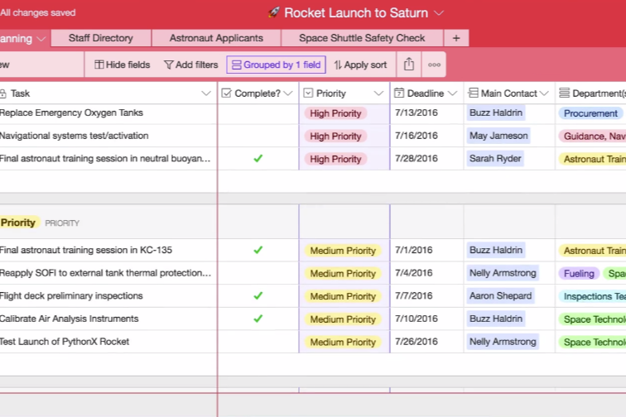This screenshot has height=417, width=626.
Task: Check Complete for Replace Emergency Oxygen Tanks
Action: pos(258,113)
